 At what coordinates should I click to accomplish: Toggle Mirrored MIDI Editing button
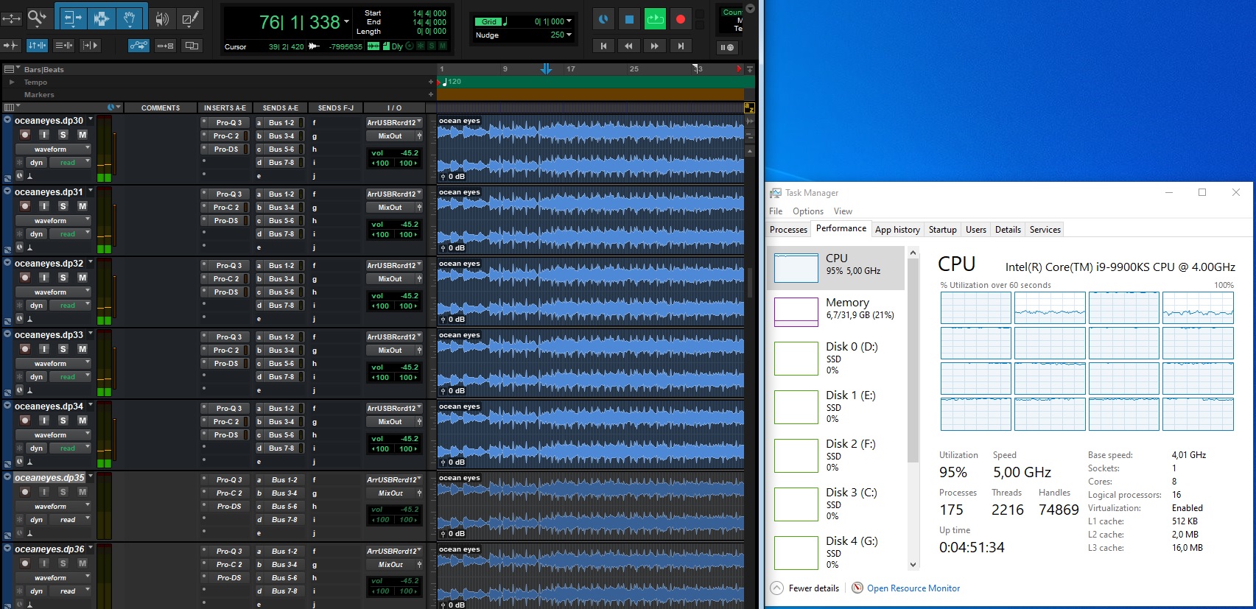(165, 46)
